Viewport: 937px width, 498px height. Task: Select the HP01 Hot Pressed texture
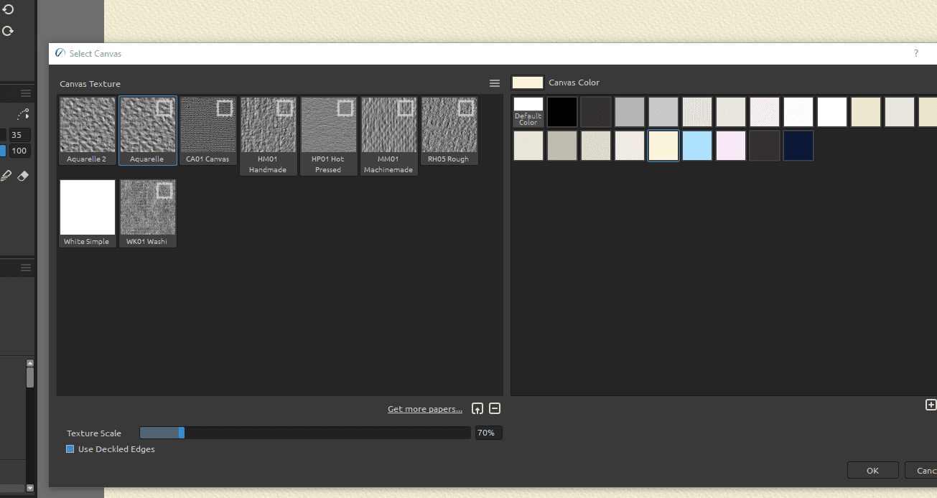329,136
